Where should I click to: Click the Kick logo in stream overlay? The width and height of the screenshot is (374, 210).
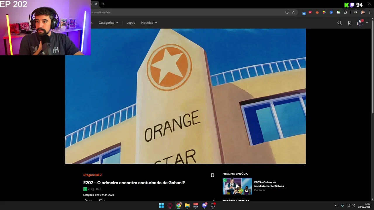click(x=347, y=5)
